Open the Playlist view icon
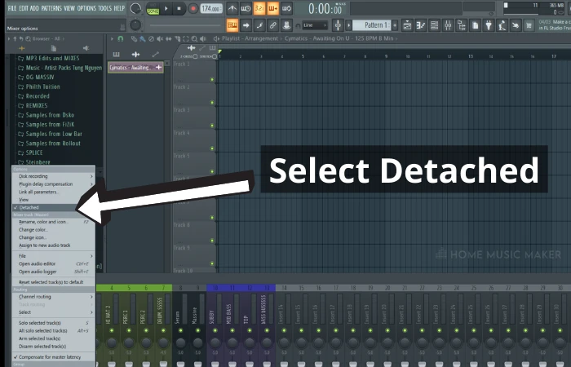This screenshot has width=571, height=367. point(407,25)
